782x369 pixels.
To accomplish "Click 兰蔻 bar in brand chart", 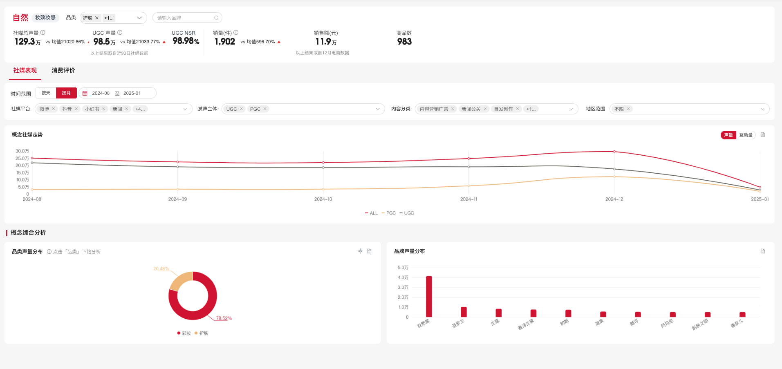I will pyautogui.click(x=499, y=313).
